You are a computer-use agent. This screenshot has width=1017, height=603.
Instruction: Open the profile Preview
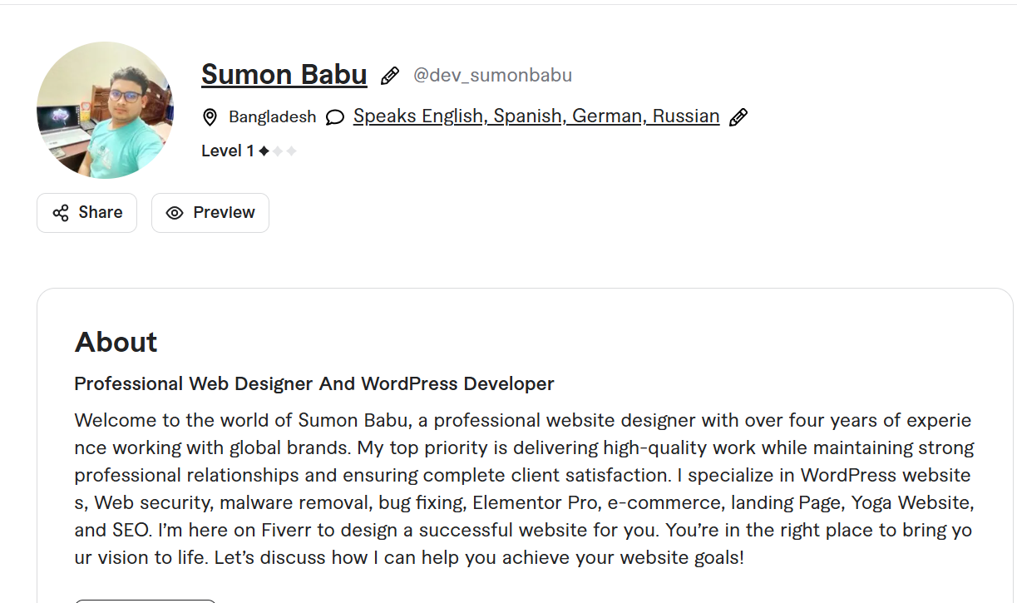coord(210,213)
